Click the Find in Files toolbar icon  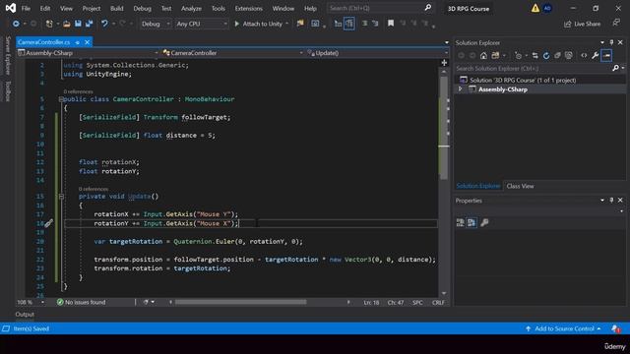300,24
